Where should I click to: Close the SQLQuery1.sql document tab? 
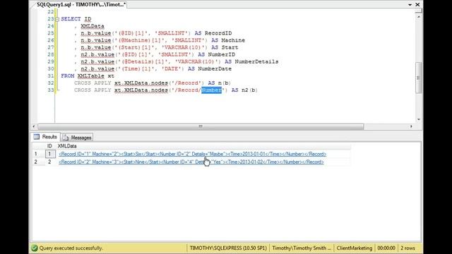pos(417,5)
